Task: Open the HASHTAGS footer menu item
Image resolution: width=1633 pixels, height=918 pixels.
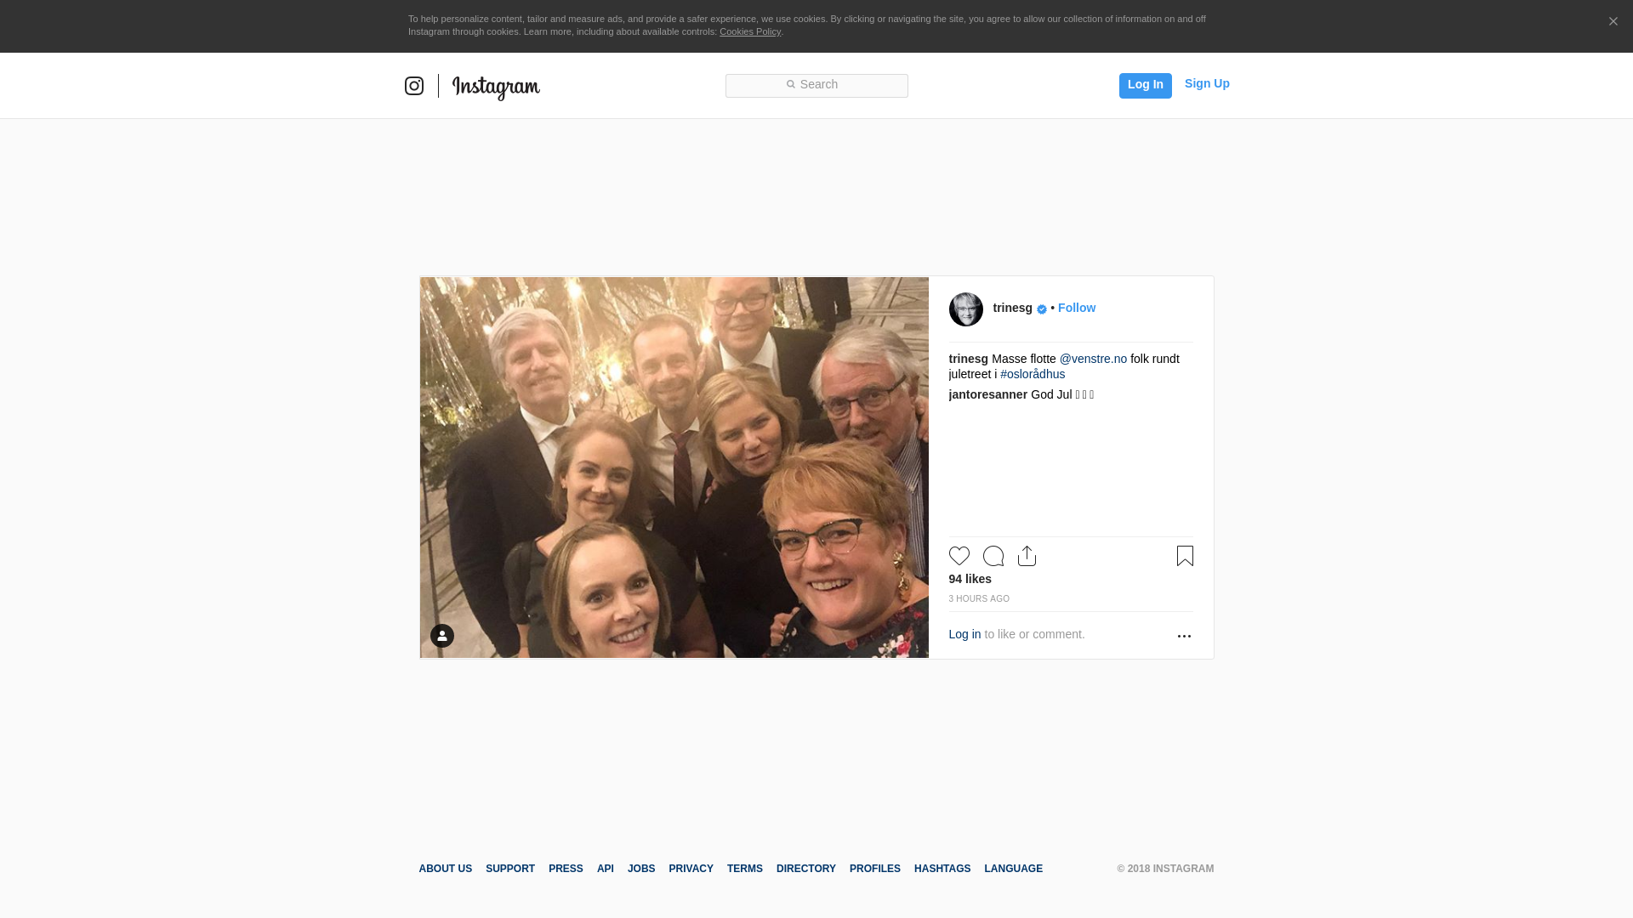Action: click(x=942, y=869)
